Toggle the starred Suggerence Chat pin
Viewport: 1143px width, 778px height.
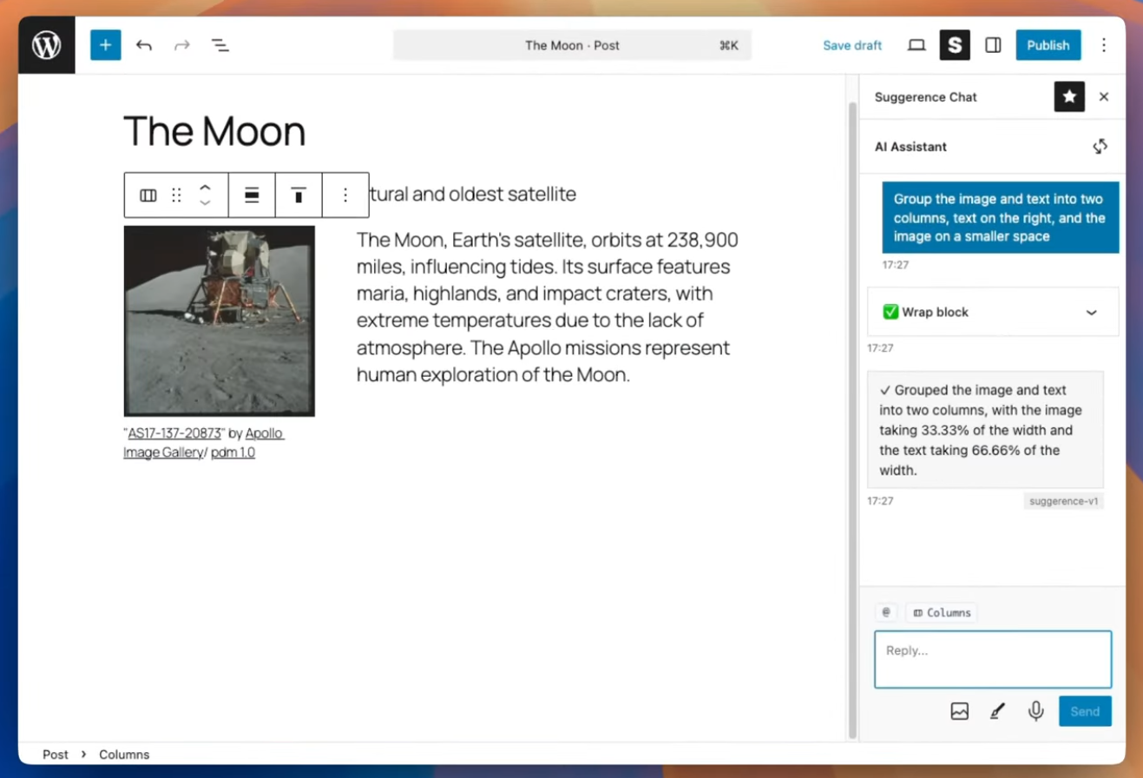tap(1069, 97)
